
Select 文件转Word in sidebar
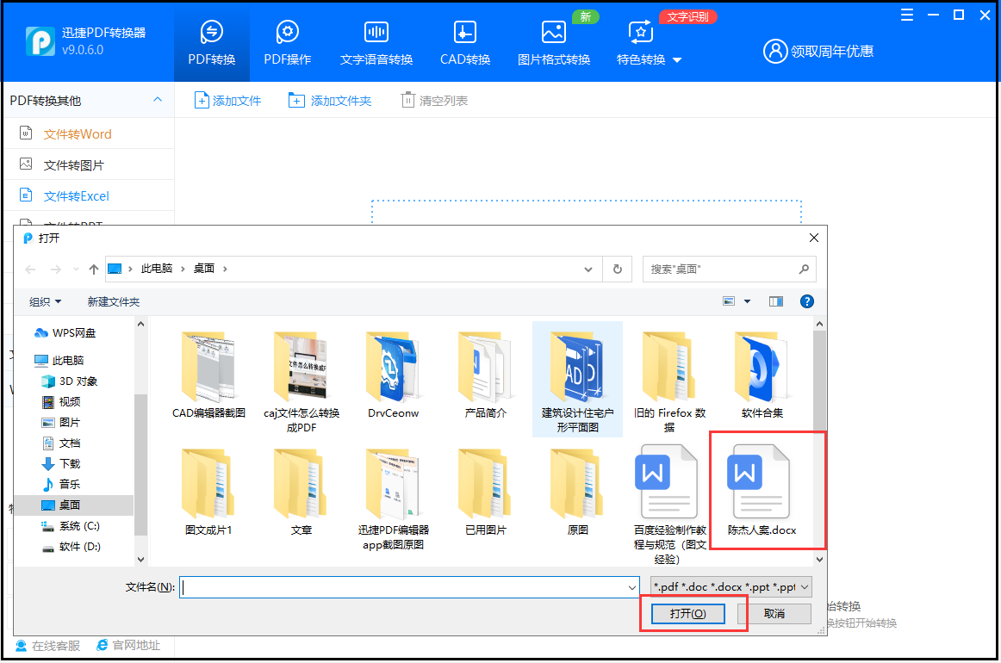pyautogui.click(x=89, y=134)
